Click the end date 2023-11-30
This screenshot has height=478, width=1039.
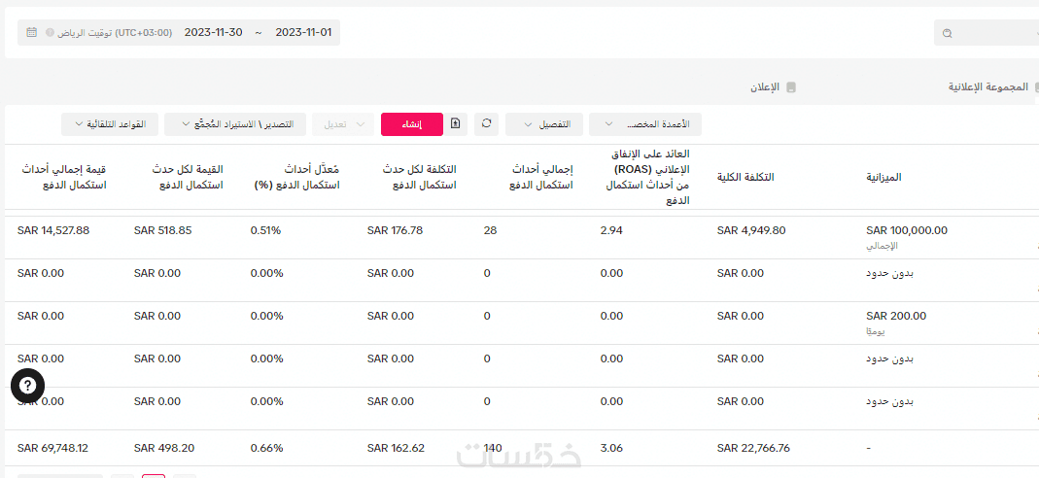[x=213, y=32]
